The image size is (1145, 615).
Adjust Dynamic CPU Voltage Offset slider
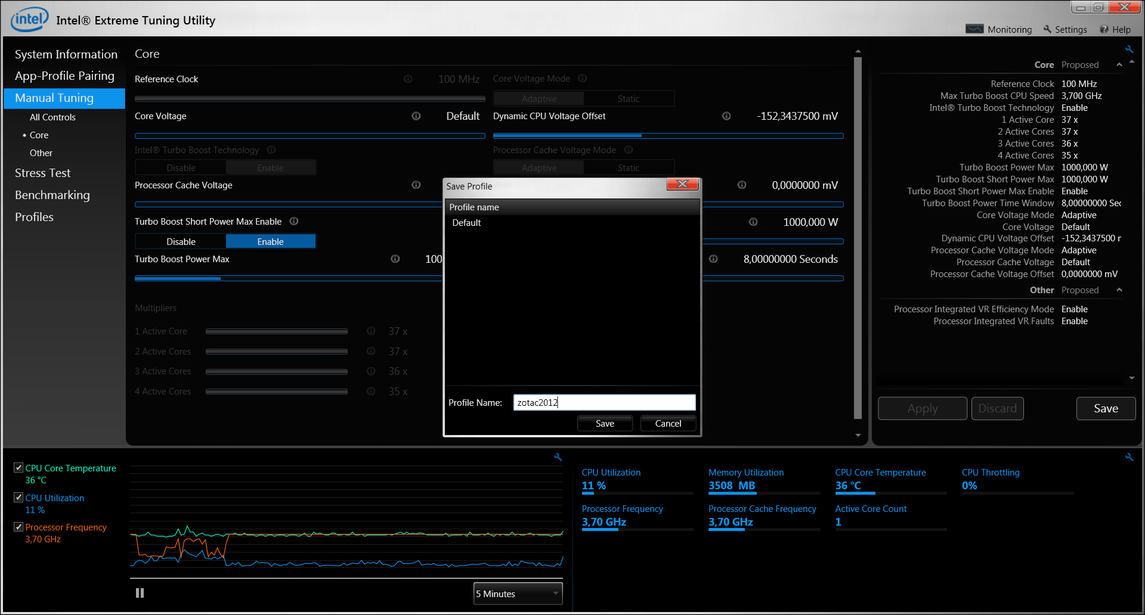click(668, 136)
